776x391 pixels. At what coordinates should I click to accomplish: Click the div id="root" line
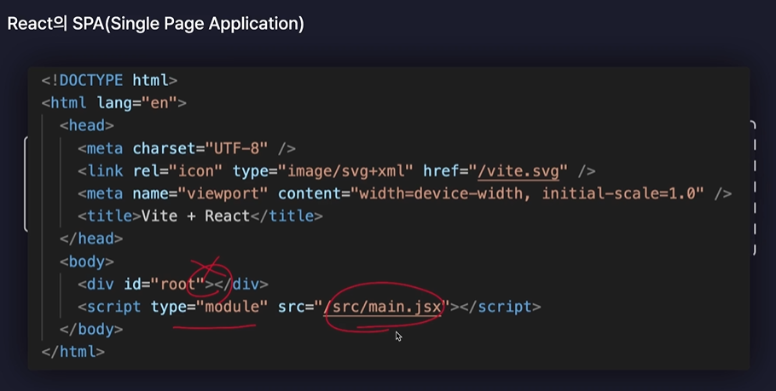(173, 285)
